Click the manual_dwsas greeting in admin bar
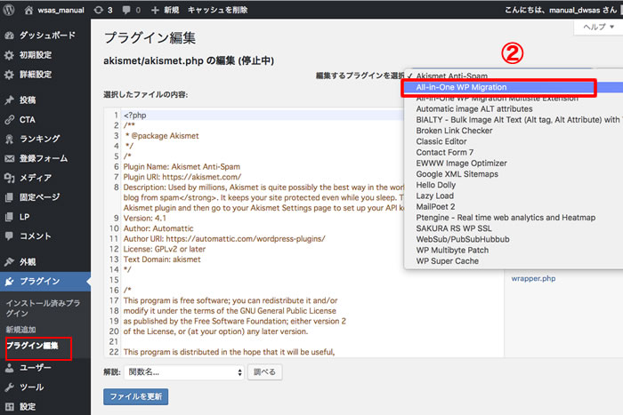 561,10
